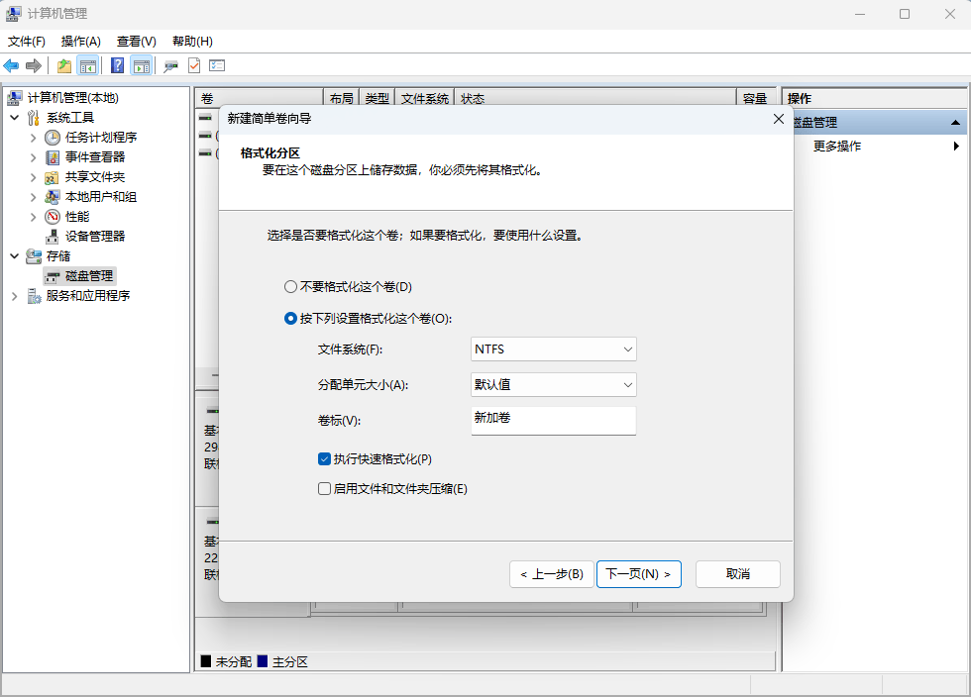Screen dimensions: 971x697
Task: Open the Action (操作) menu
Action: tap(80, 41)
